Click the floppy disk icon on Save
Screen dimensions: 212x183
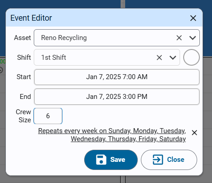click(101, 160)
